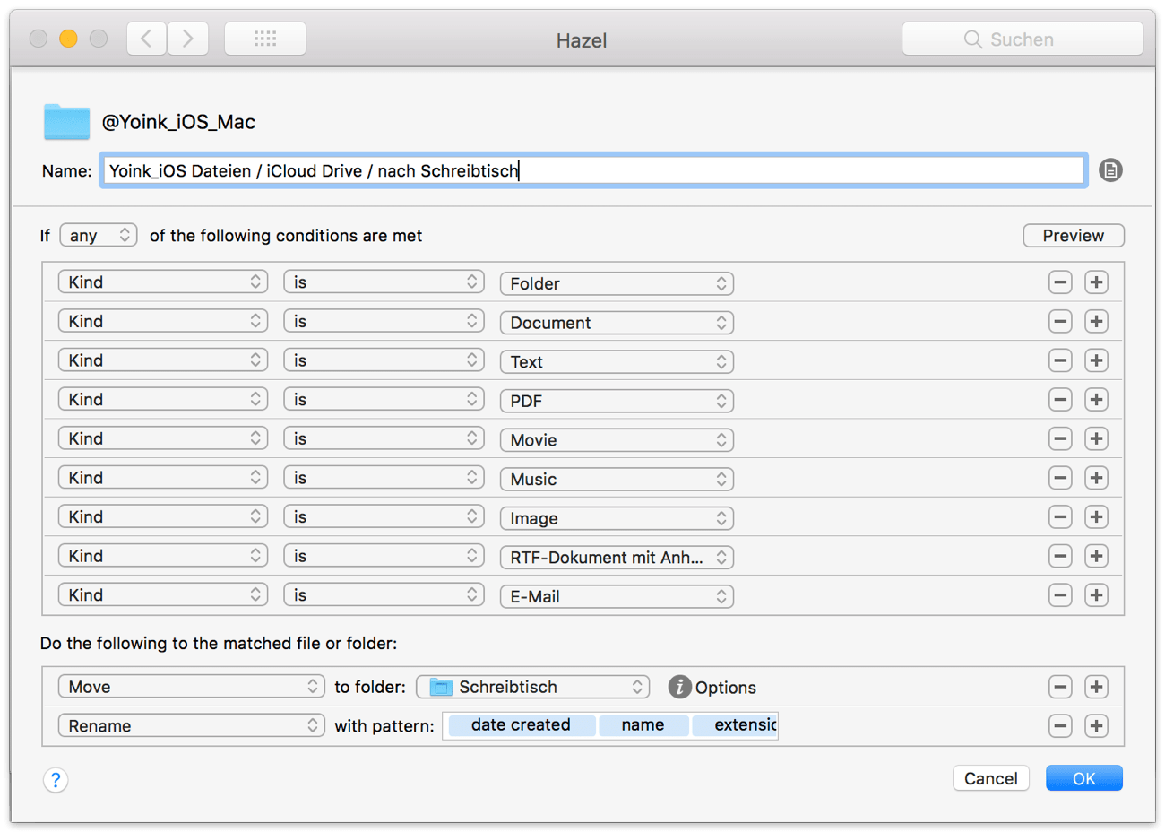Confirm the rule with OK
The image size is (1165, 832).
(1084, 778)
